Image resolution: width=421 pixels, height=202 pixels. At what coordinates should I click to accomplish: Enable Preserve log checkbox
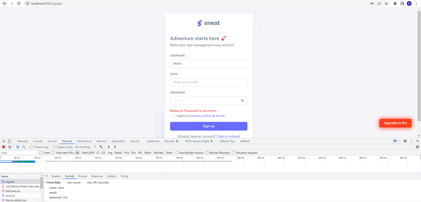coord(32,147)
